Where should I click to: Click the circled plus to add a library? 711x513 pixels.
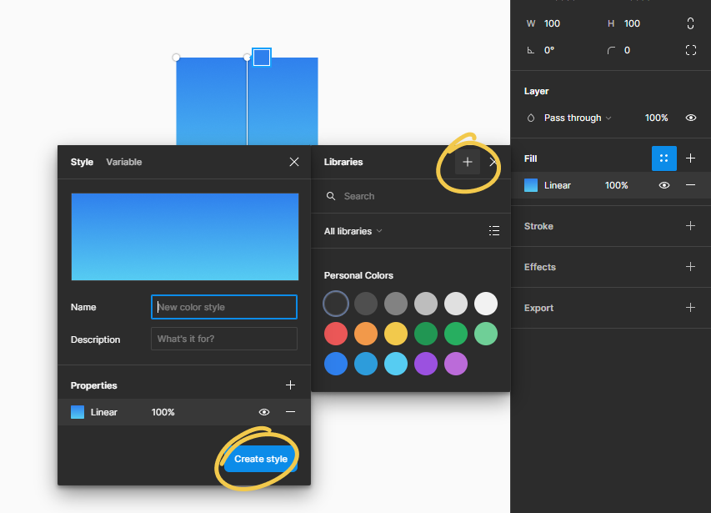click(467, 162)
